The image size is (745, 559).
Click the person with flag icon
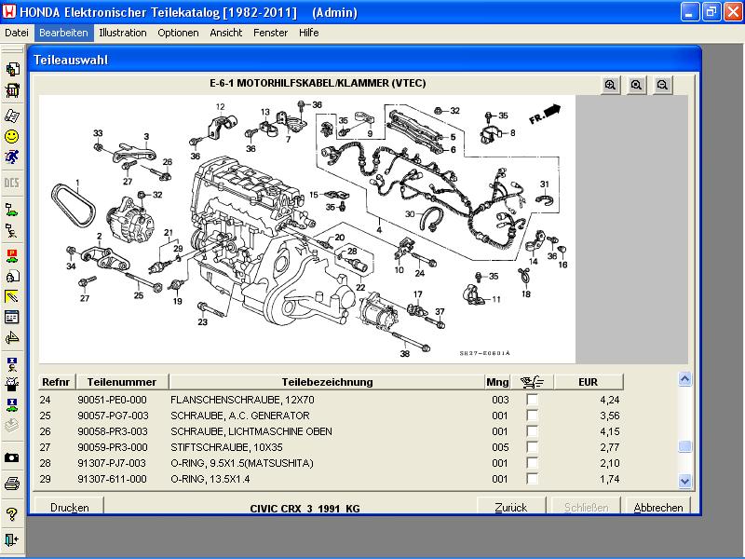(12, 231)
